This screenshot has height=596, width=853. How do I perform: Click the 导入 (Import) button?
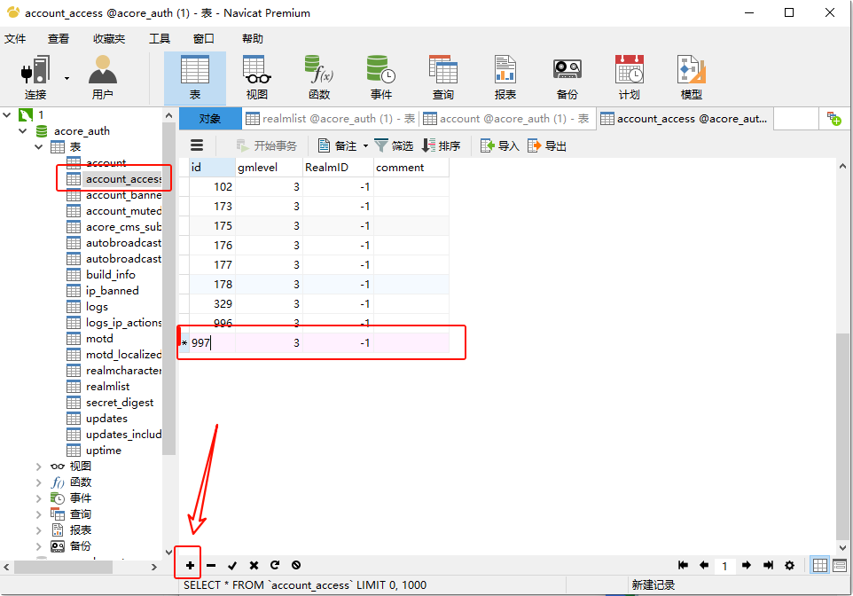point(499,146)
